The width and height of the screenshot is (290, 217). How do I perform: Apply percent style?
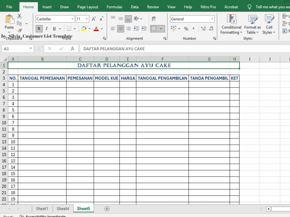point(186,29)
